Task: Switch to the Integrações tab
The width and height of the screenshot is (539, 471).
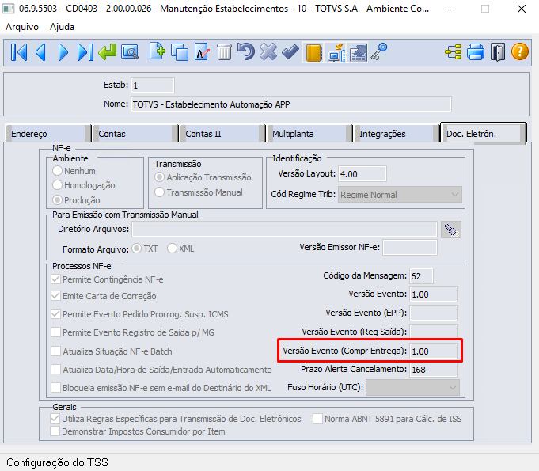Action: click(x=382, y=134)
